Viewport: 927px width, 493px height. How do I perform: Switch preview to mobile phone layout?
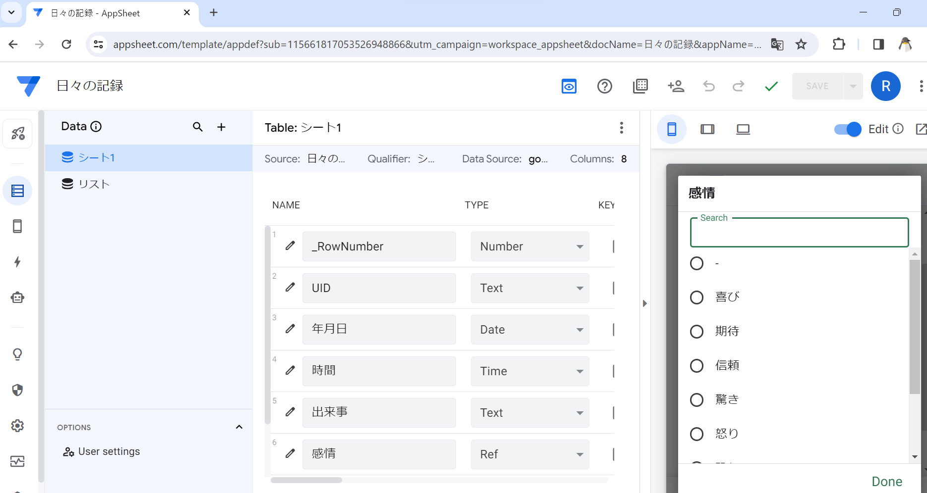click(x=672, y=129)
